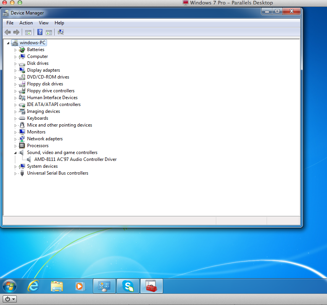Screen dimensions: 327x305
Task: Click the red toolbox taskbar icon
Action: pyautogui.click(x=151, y=286)
